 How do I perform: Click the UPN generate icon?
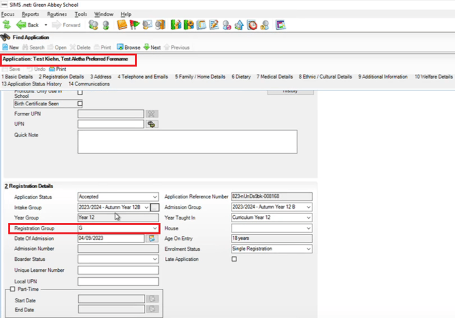[x=152, y=124]
